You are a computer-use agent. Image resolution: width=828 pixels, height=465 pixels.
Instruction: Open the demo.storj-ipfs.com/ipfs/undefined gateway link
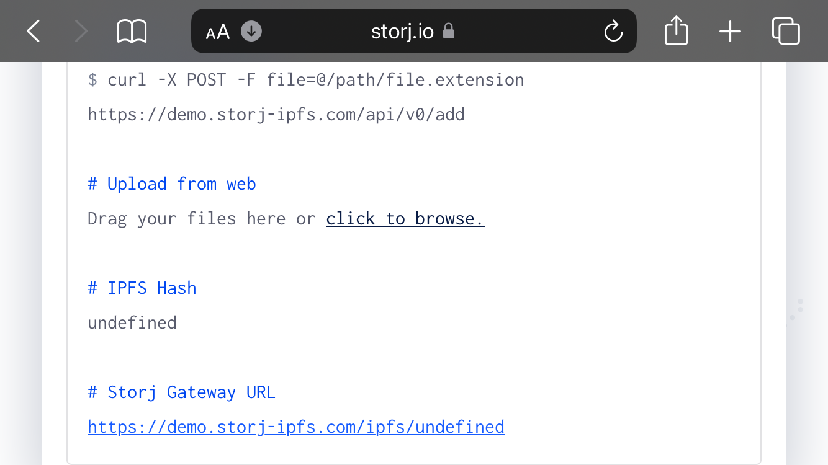[x=296, y=427]
